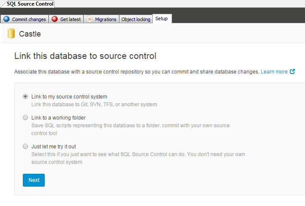The image size is (305, 206).
Task: Click the SQL Source Control window tab
Action: pos(29,4)
